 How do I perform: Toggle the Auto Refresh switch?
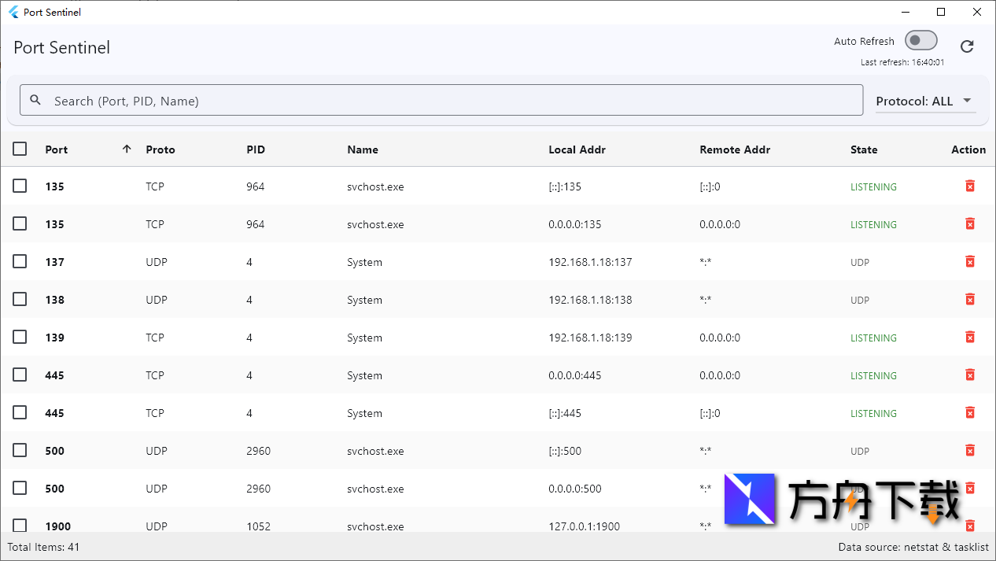(x=920, y=41)
